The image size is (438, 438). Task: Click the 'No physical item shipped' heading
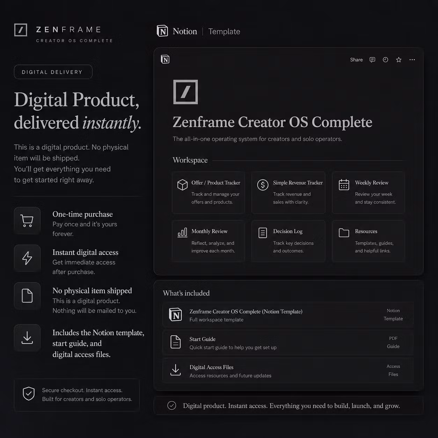(x=92, y=291)
